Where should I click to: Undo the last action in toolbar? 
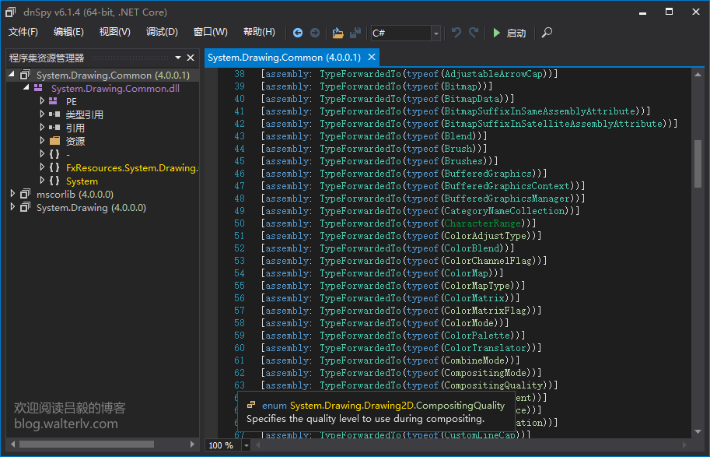coord(456,33)
